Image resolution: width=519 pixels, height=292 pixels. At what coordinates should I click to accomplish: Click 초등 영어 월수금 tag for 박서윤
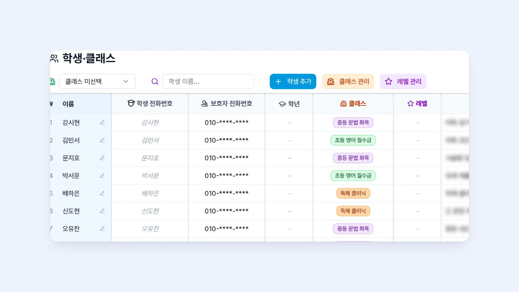click(x=353, y=176)
